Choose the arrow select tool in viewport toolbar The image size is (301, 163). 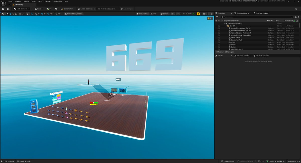pyautogui.click(x=8, y=14)
